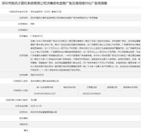Image resolution: width=141 pixels, height=133 pixels.
Task: Click the document number ending in 211号
Action: pos(46,12)
